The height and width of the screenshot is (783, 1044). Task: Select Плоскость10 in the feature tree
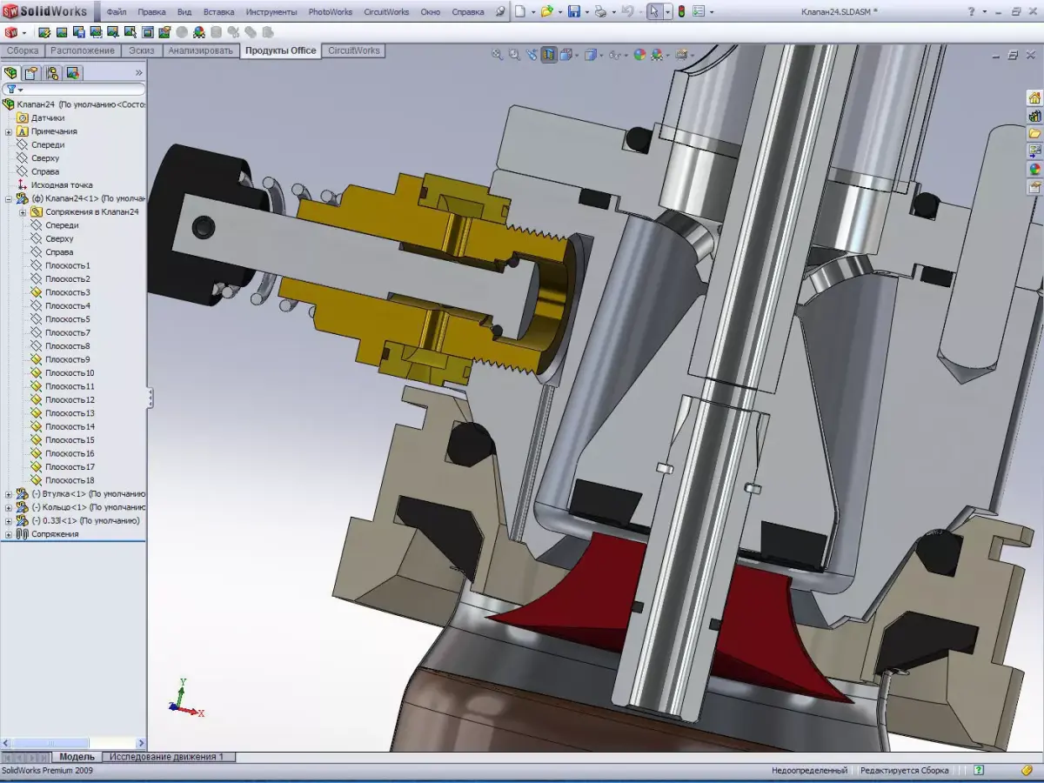coord(70,373)
